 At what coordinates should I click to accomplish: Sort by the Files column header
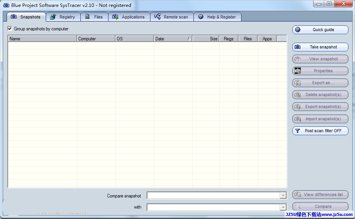[x=248, y=39]
